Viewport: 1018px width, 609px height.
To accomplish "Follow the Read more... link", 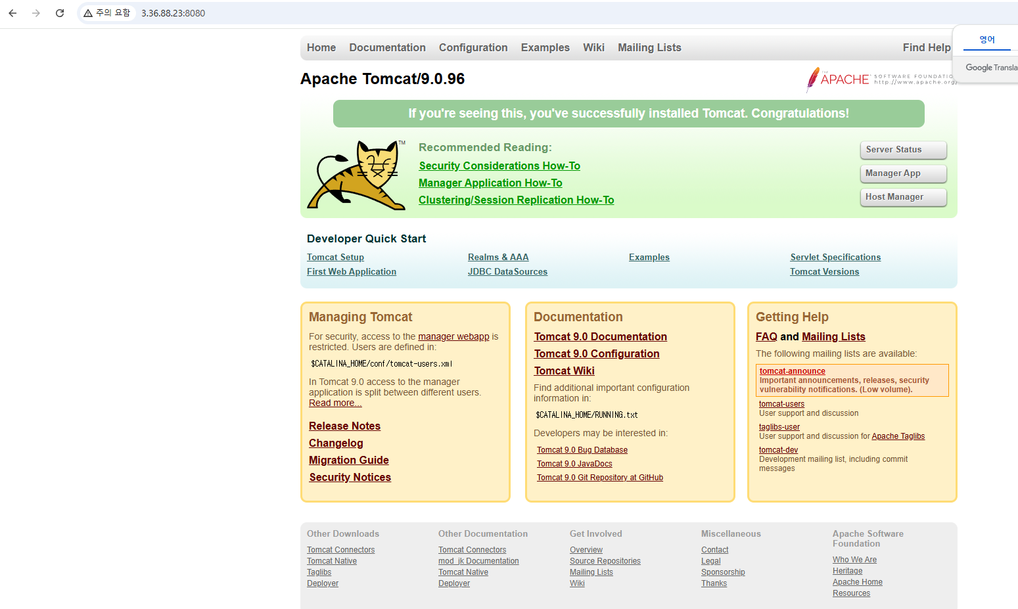I will click(335, 403).
